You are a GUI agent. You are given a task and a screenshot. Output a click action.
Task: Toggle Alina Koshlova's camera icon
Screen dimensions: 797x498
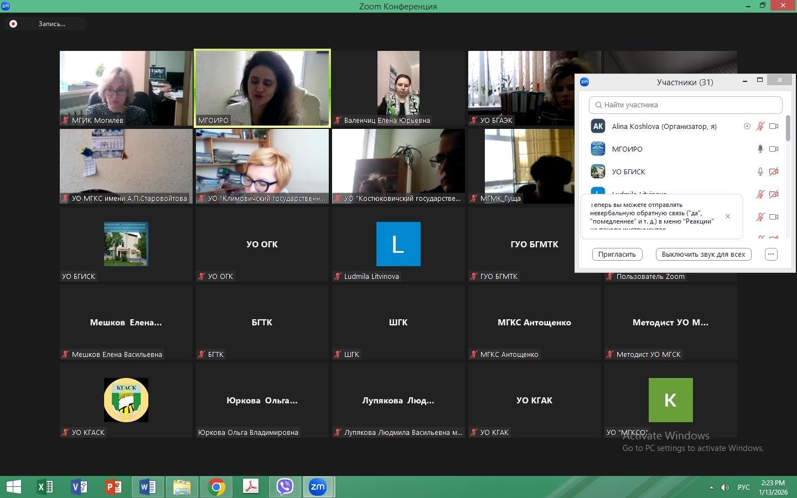[774, 126]
